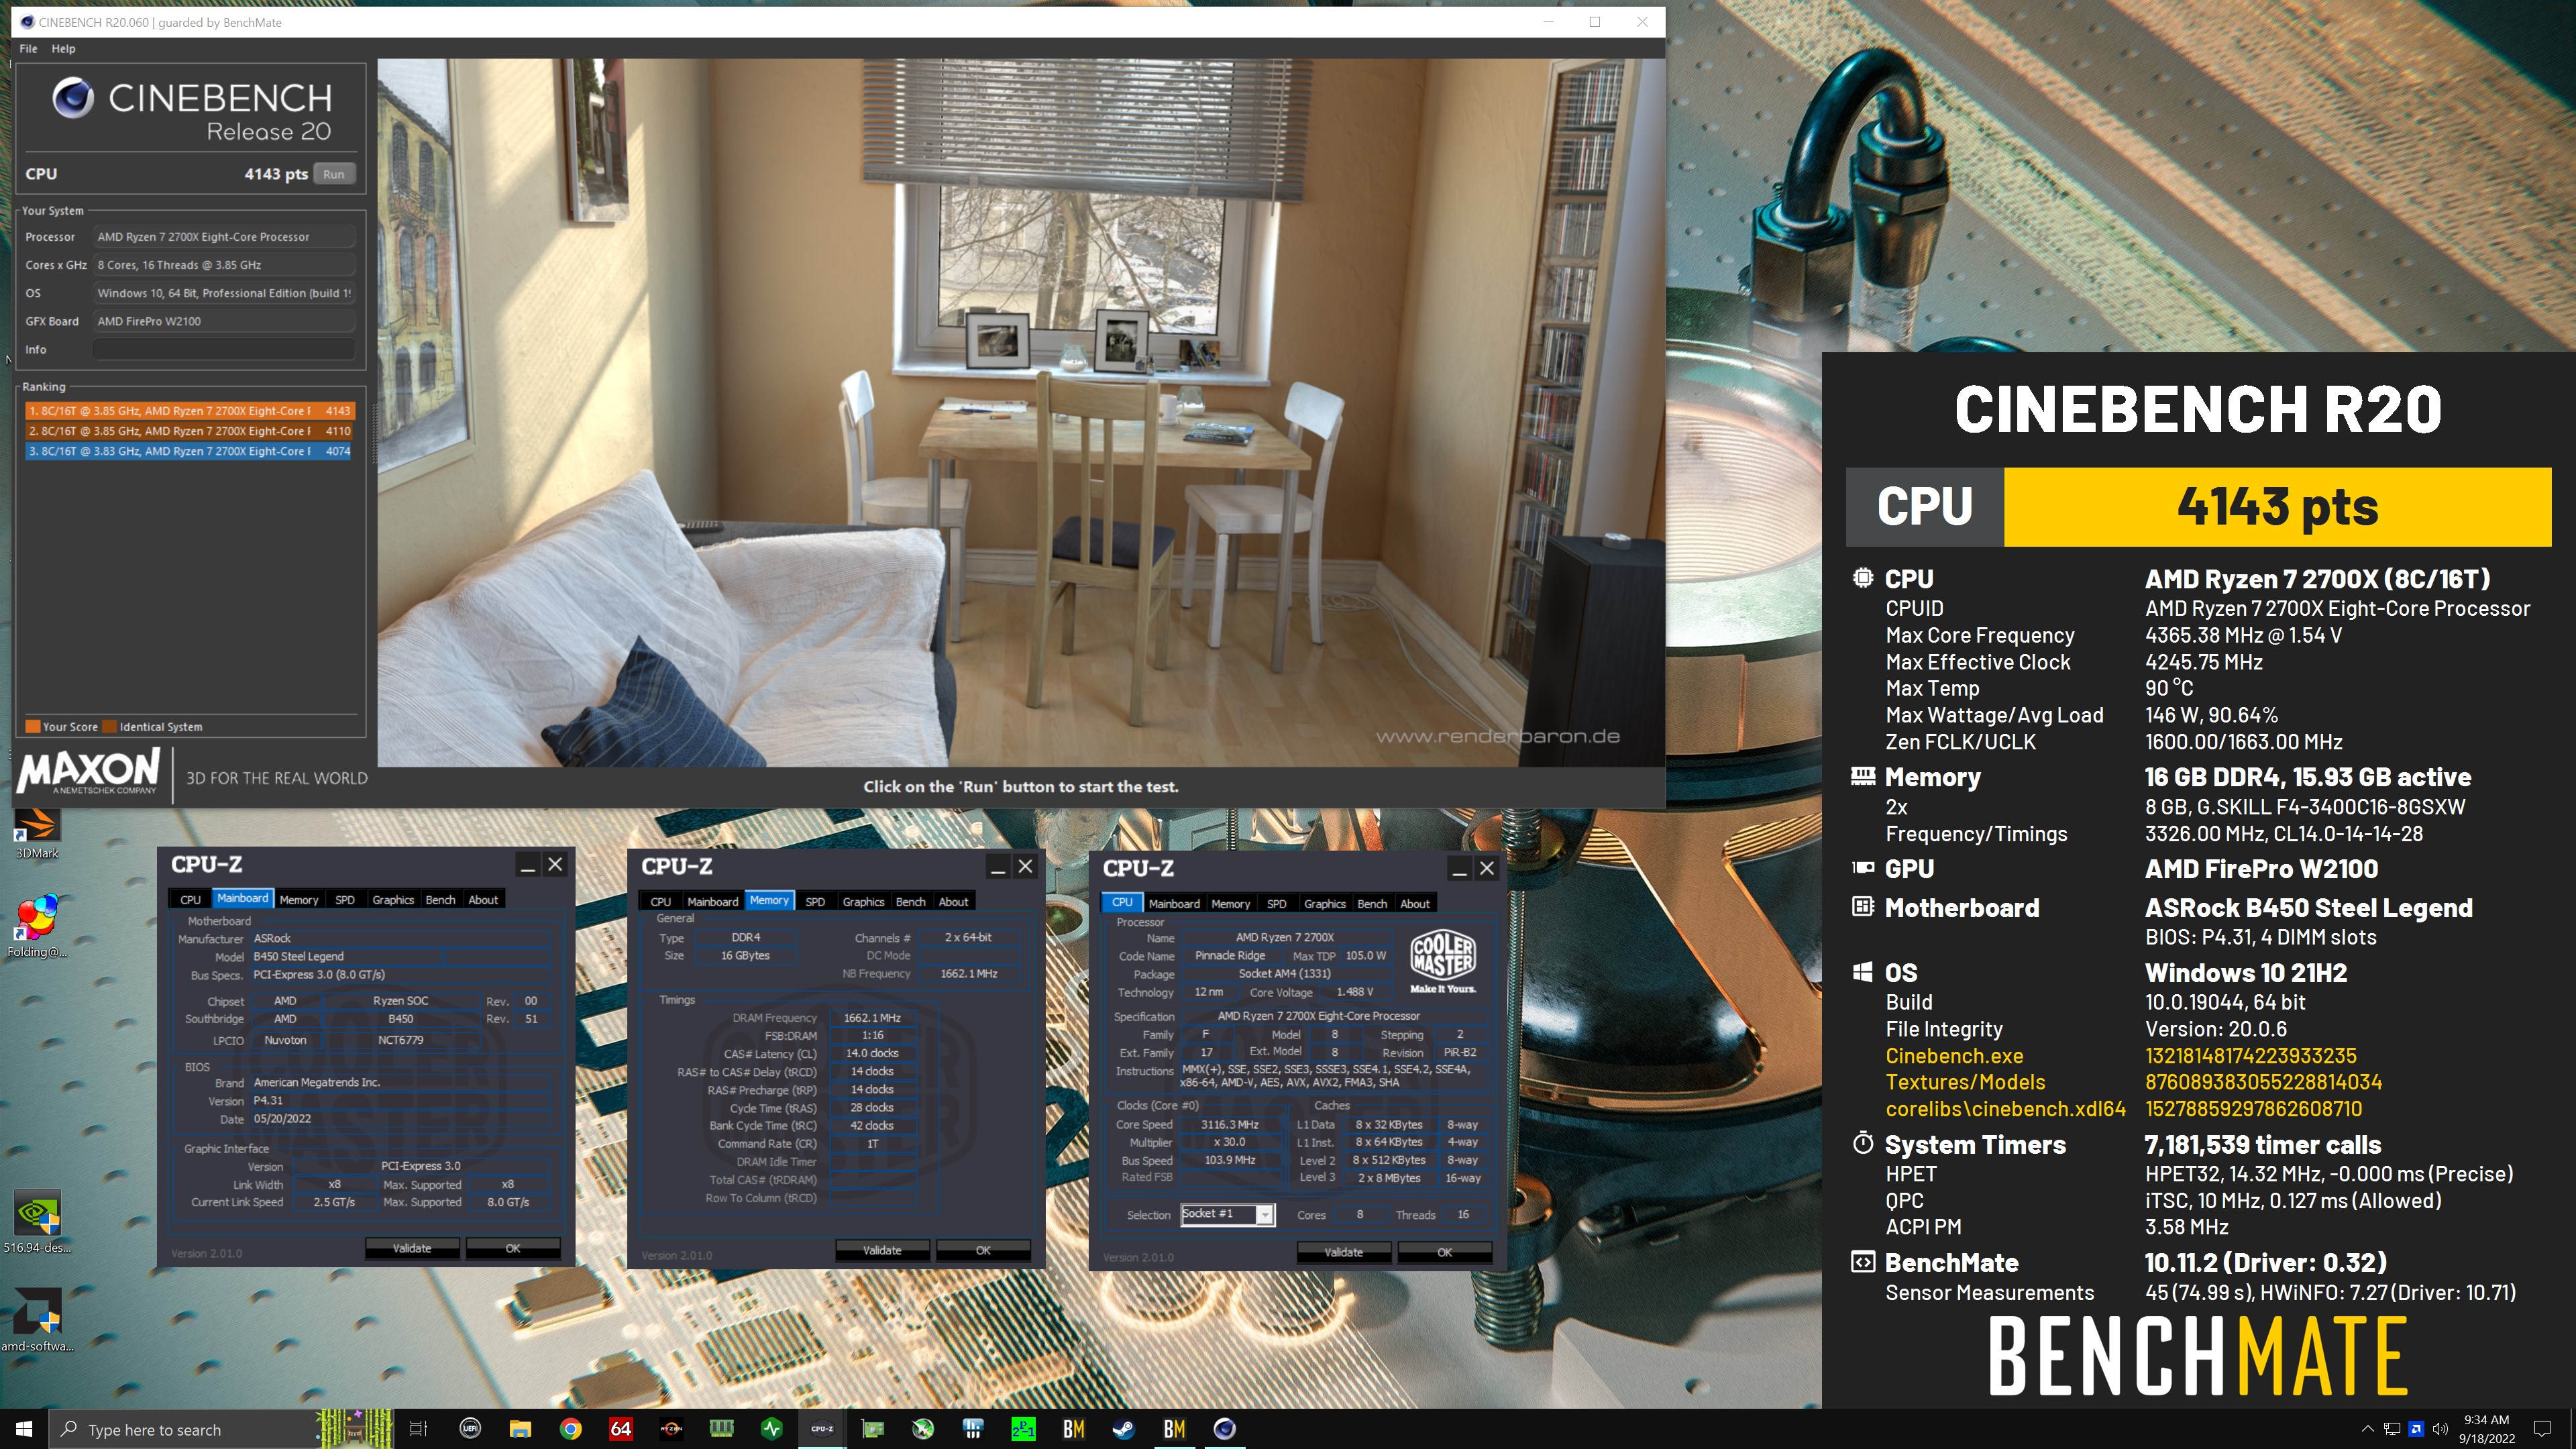The height and width of the screenshot is (1449, 2576).
Task: Open the Help menu in Cinebench
Action: [63, 48]
